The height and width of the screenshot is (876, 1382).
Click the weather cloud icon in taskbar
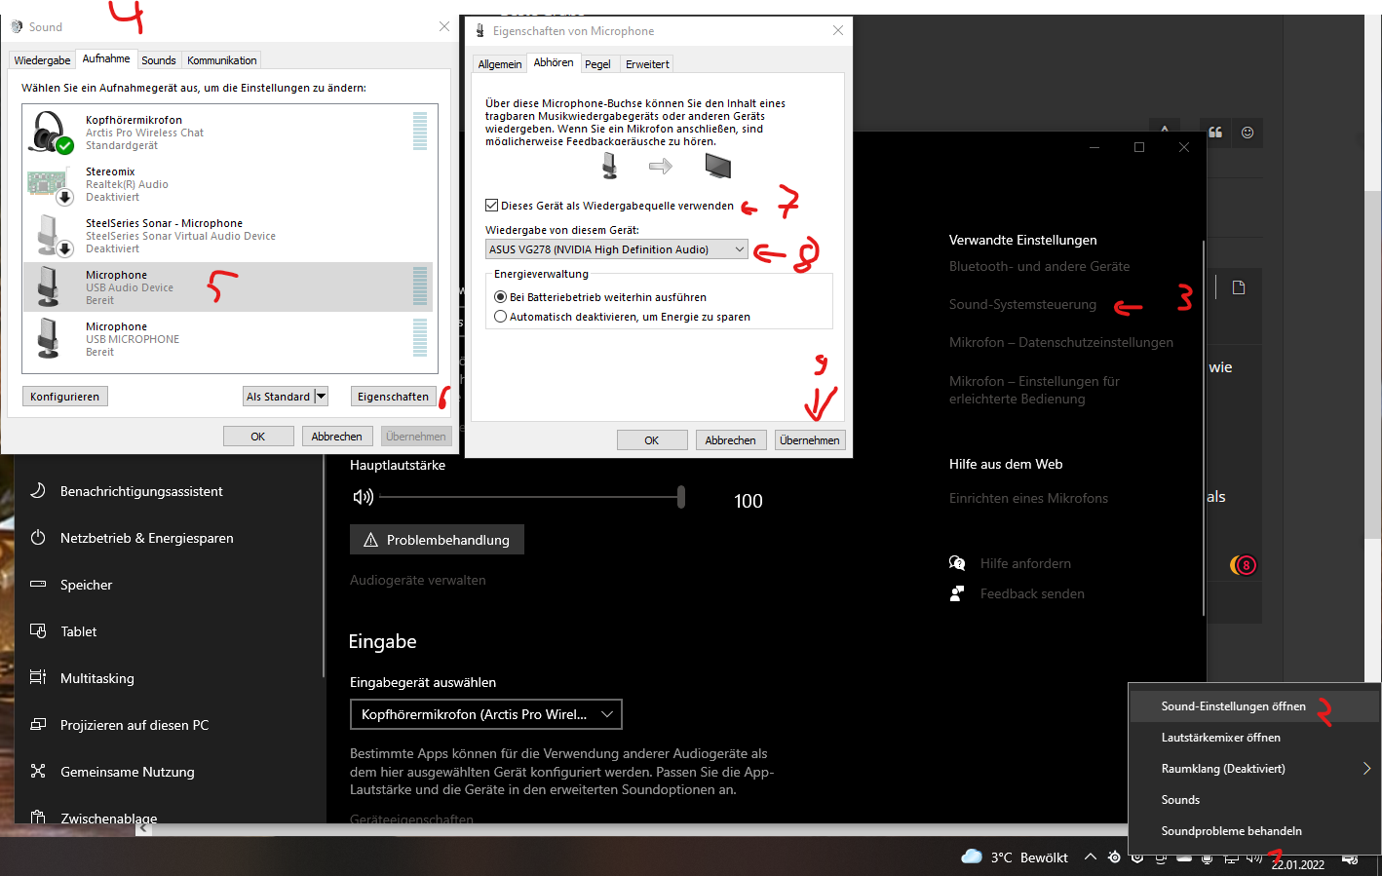pyautogui.click(x=971, y=857)
